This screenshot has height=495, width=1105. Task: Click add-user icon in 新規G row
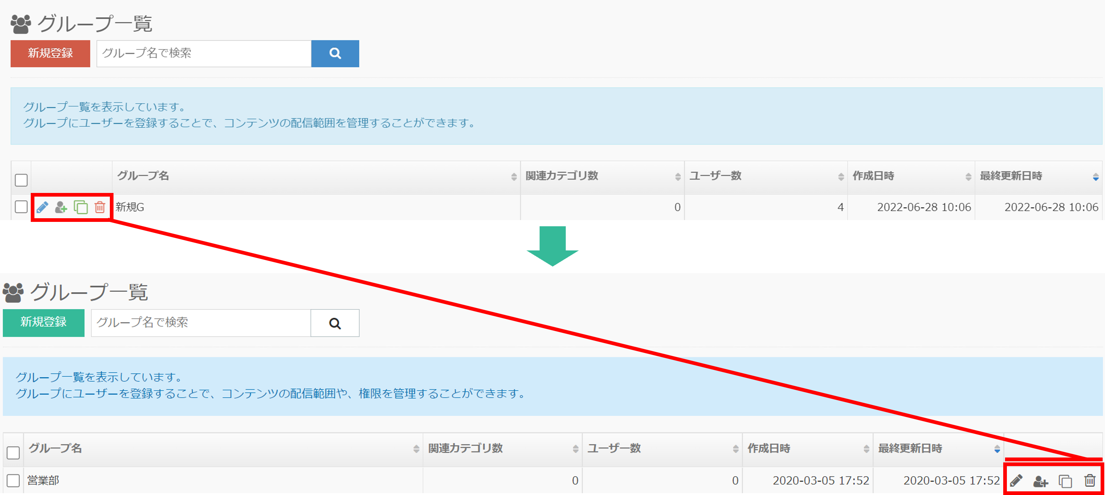click(61, 208)
